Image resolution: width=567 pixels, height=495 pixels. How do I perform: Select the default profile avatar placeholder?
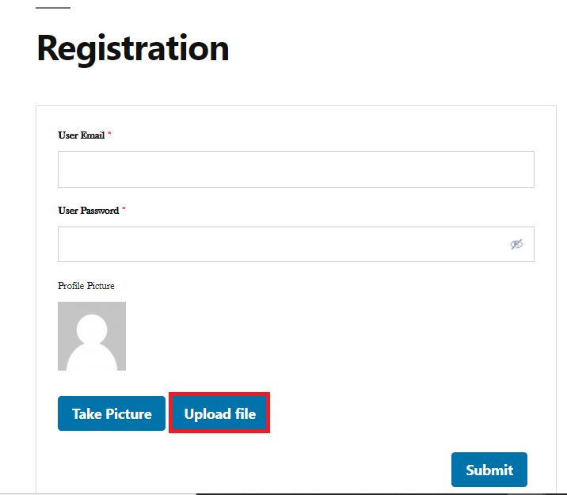pyautogui.click(x=92, y=336)
